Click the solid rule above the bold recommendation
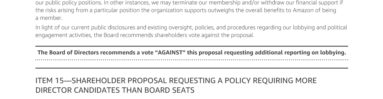This screenshot has width=383, height=99. (x=191, y=46)
